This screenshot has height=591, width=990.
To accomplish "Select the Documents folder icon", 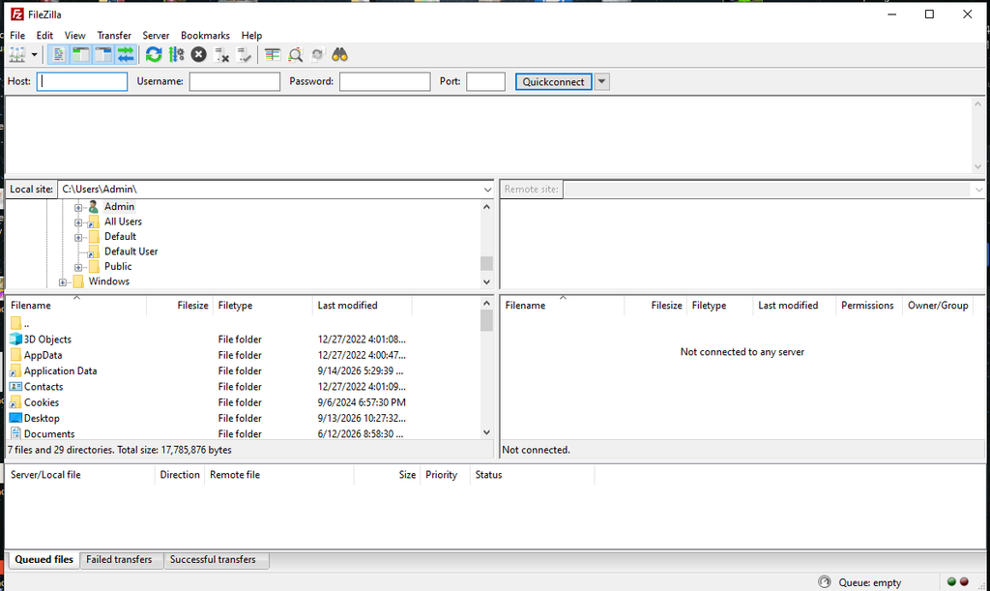I will click(15, 433).
